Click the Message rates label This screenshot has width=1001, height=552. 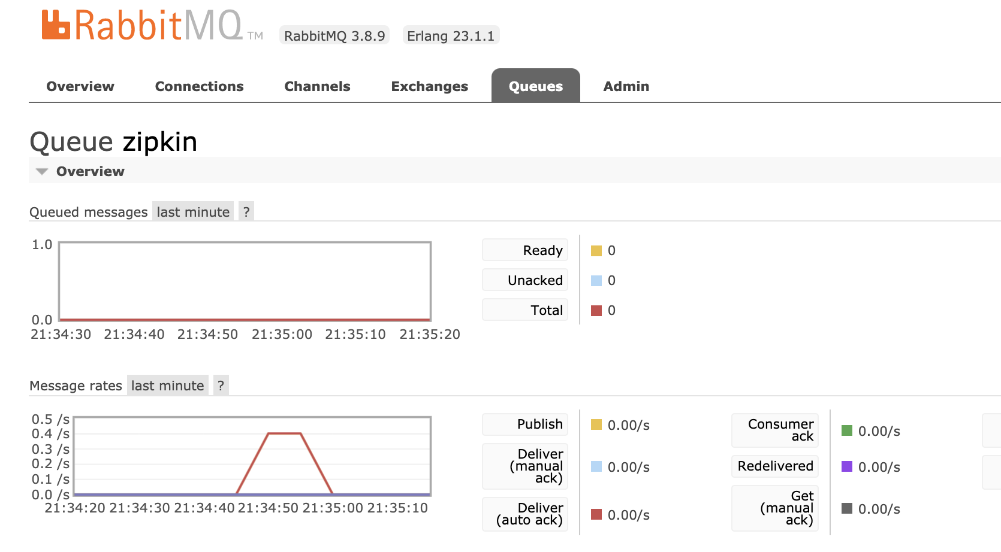coord(76,386)
